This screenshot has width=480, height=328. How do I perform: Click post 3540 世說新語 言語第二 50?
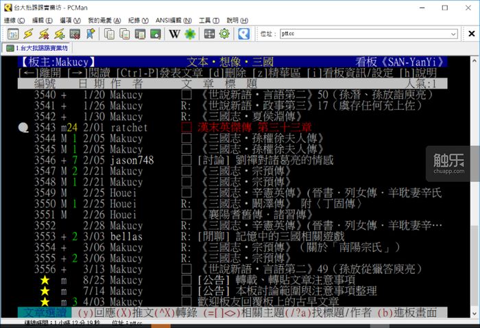click(x=317, y=95)
